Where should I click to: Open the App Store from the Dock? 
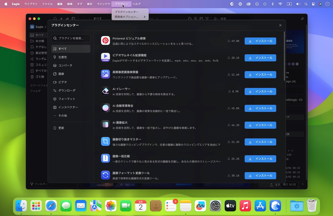(260, 206)
